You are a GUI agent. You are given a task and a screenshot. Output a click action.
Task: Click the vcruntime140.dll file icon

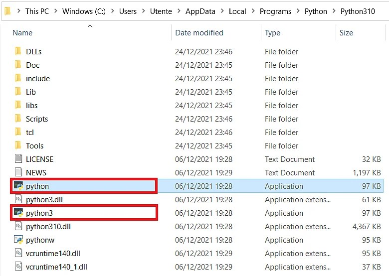(18, 253)
